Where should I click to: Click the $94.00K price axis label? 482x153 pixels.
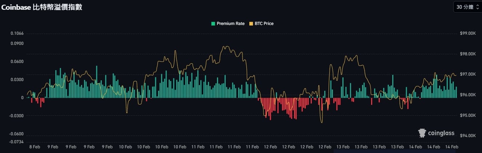coord(467,136)
